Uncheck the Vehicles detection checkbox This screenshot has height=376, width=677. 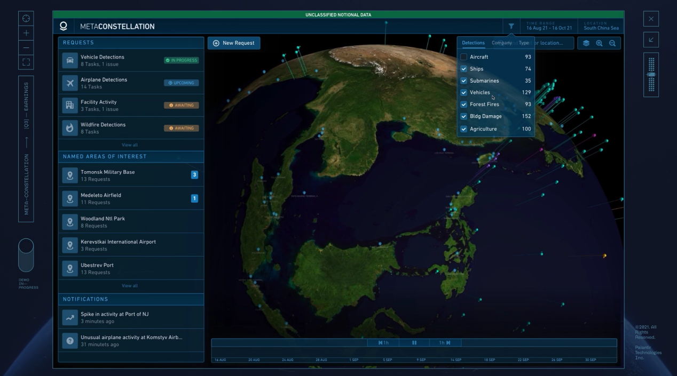(x=463, y=93)
